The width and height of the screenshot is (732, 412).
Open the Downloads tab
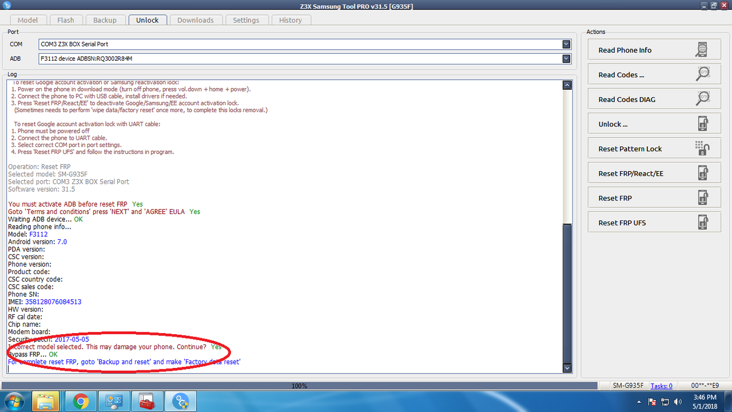[196, 20]
